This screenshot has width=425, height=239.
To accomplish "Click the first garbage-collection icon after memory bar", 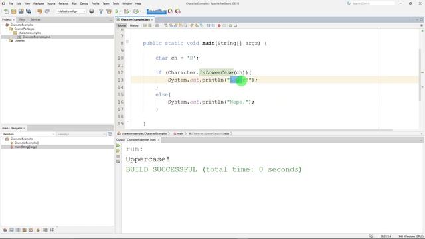I will pyautogui.click(x=170, y=11).
